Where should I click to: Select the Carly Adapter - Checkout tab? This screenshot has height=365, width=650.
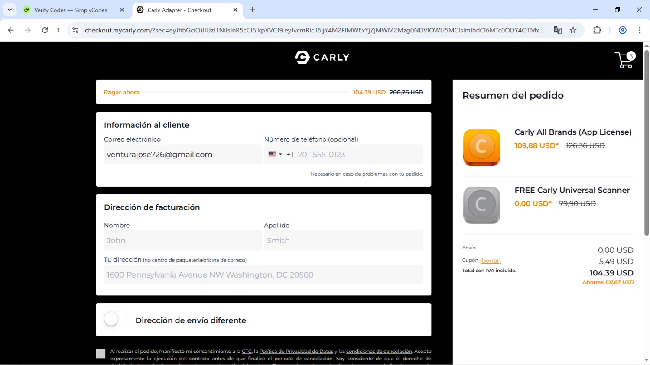point(179,10)
